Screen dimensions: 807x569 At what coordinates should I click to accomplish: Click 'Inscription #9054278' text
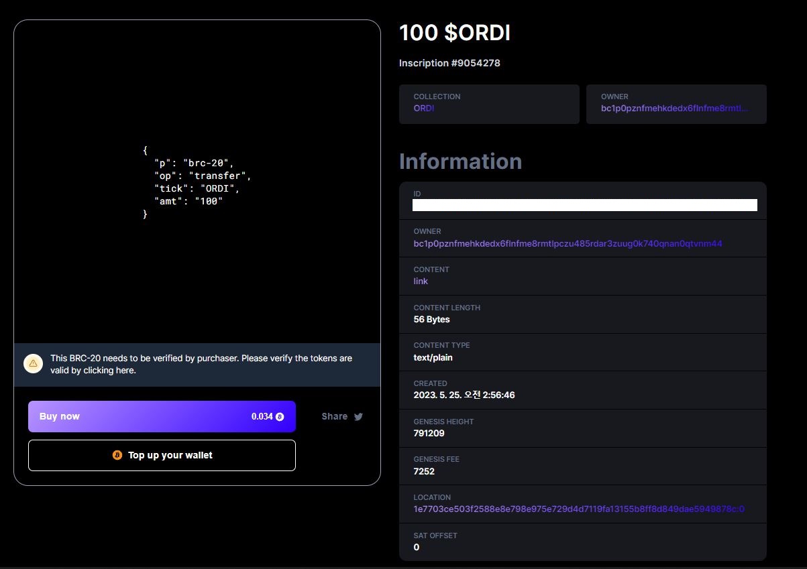(449, 63)
